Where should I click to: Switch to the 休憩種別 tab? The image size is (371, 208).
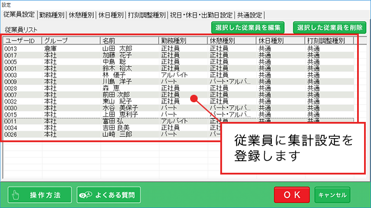[81, 15]
